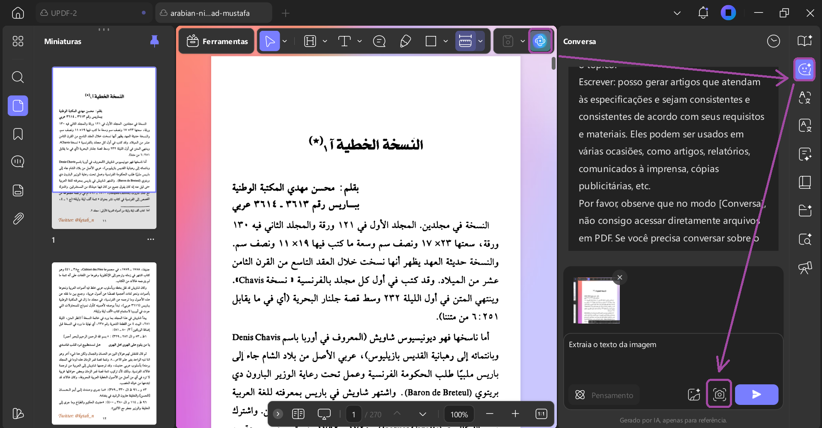Switch to the arabian-ni...ad-mustafa tab
822x428 pixels.
[x=213, y=13]
